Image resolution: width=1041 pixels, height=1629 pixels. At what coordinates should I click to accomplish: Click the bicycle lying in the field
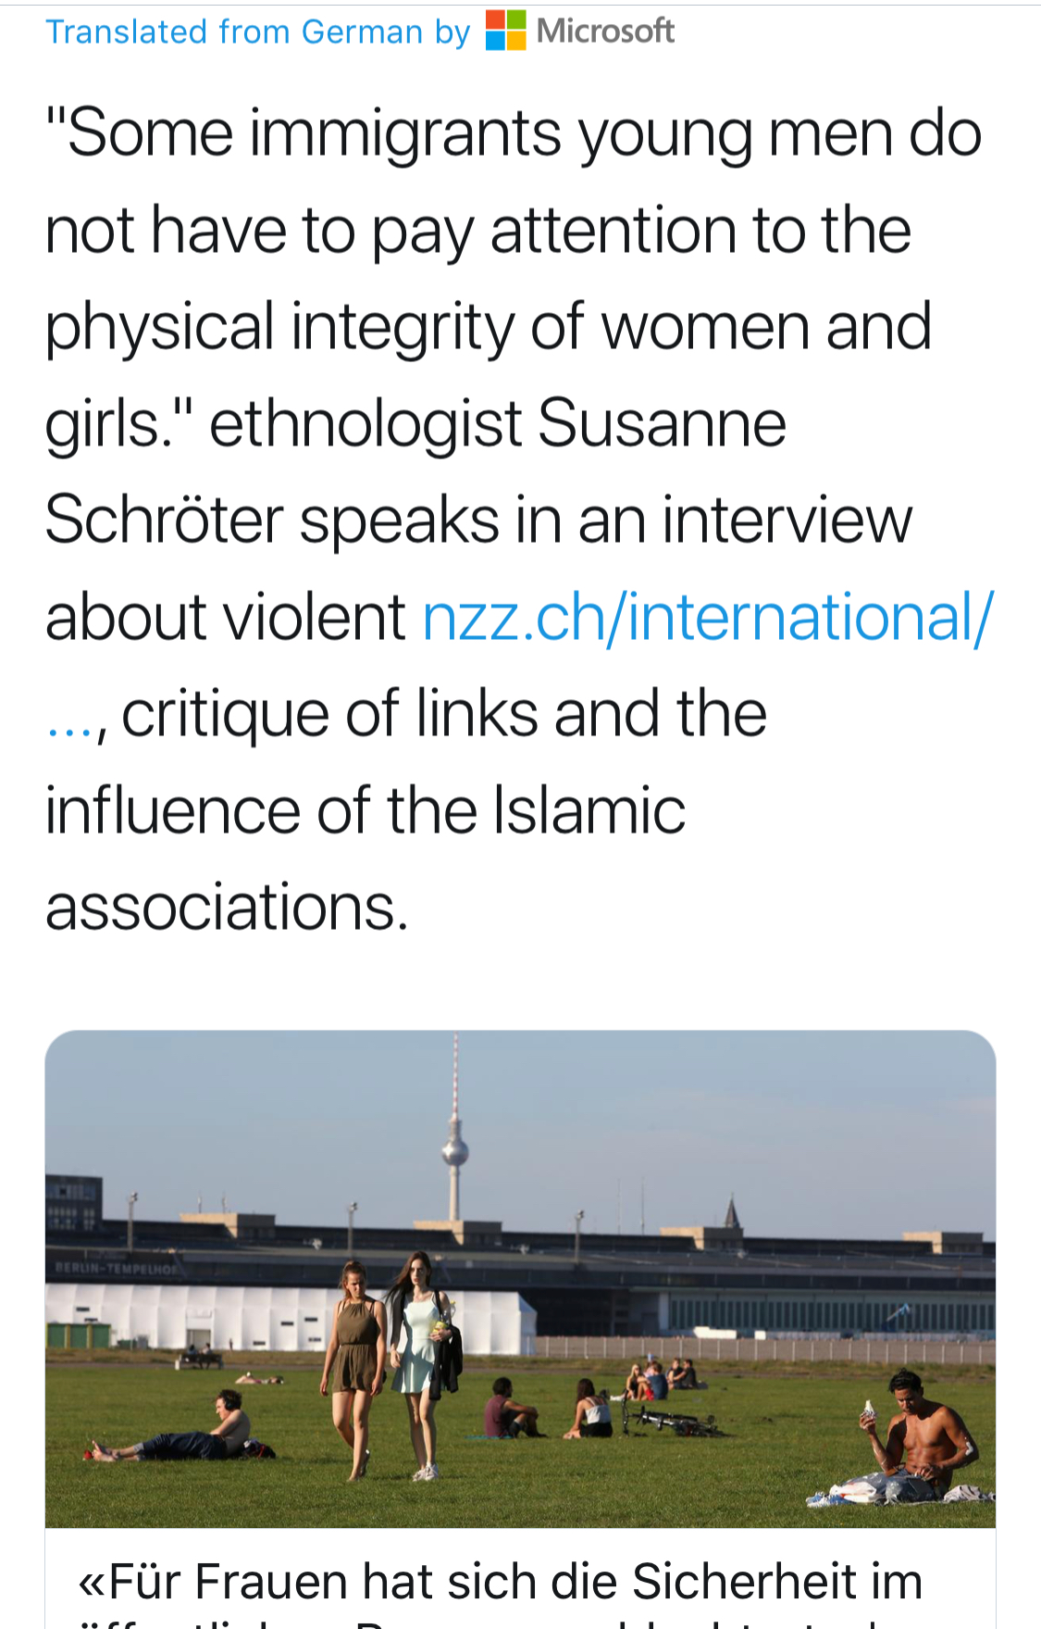point(672,1422)
